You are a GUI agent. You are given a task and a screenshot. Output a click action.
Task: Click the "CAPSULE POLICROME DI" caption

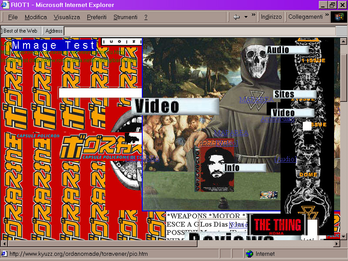[112, 157]
